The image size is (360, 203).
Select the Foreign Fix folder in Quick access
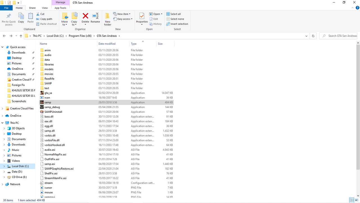18,85
